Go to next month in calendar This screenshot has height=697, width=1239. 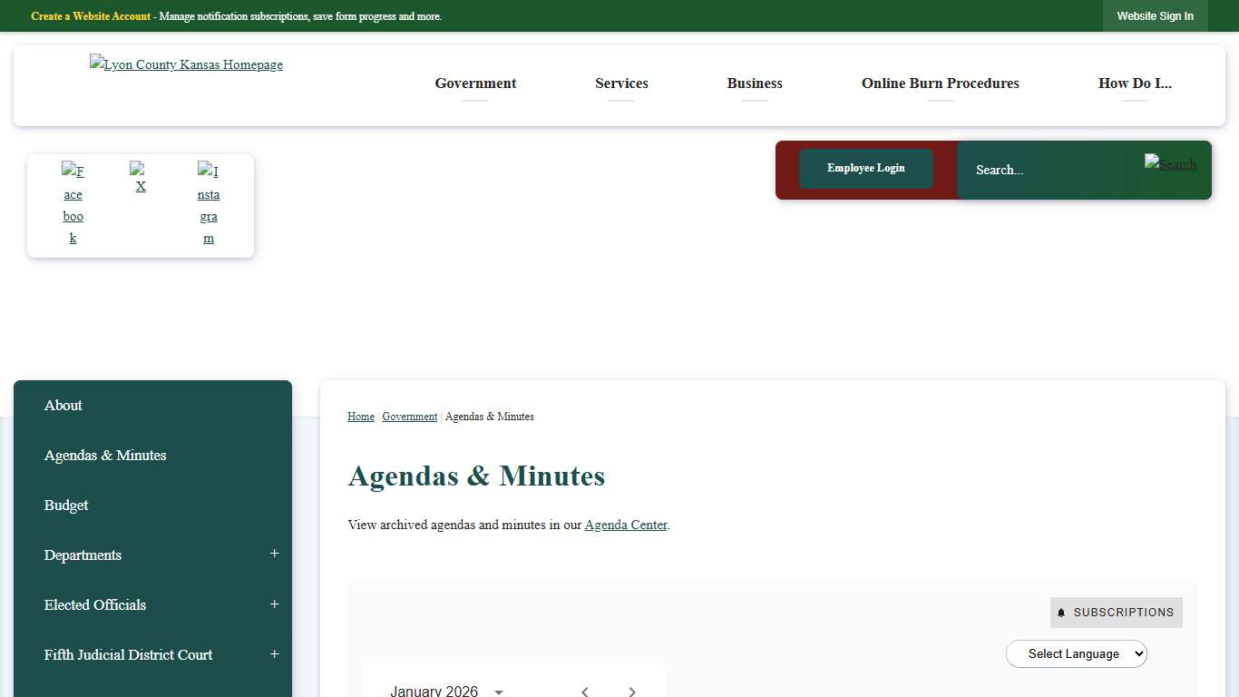click(x=632, y=692)
